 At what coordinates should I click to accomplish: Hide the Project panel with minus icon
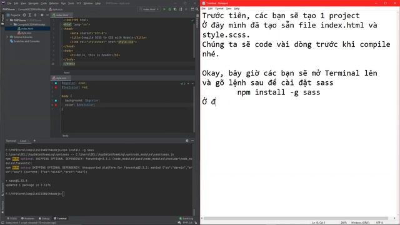47,15
